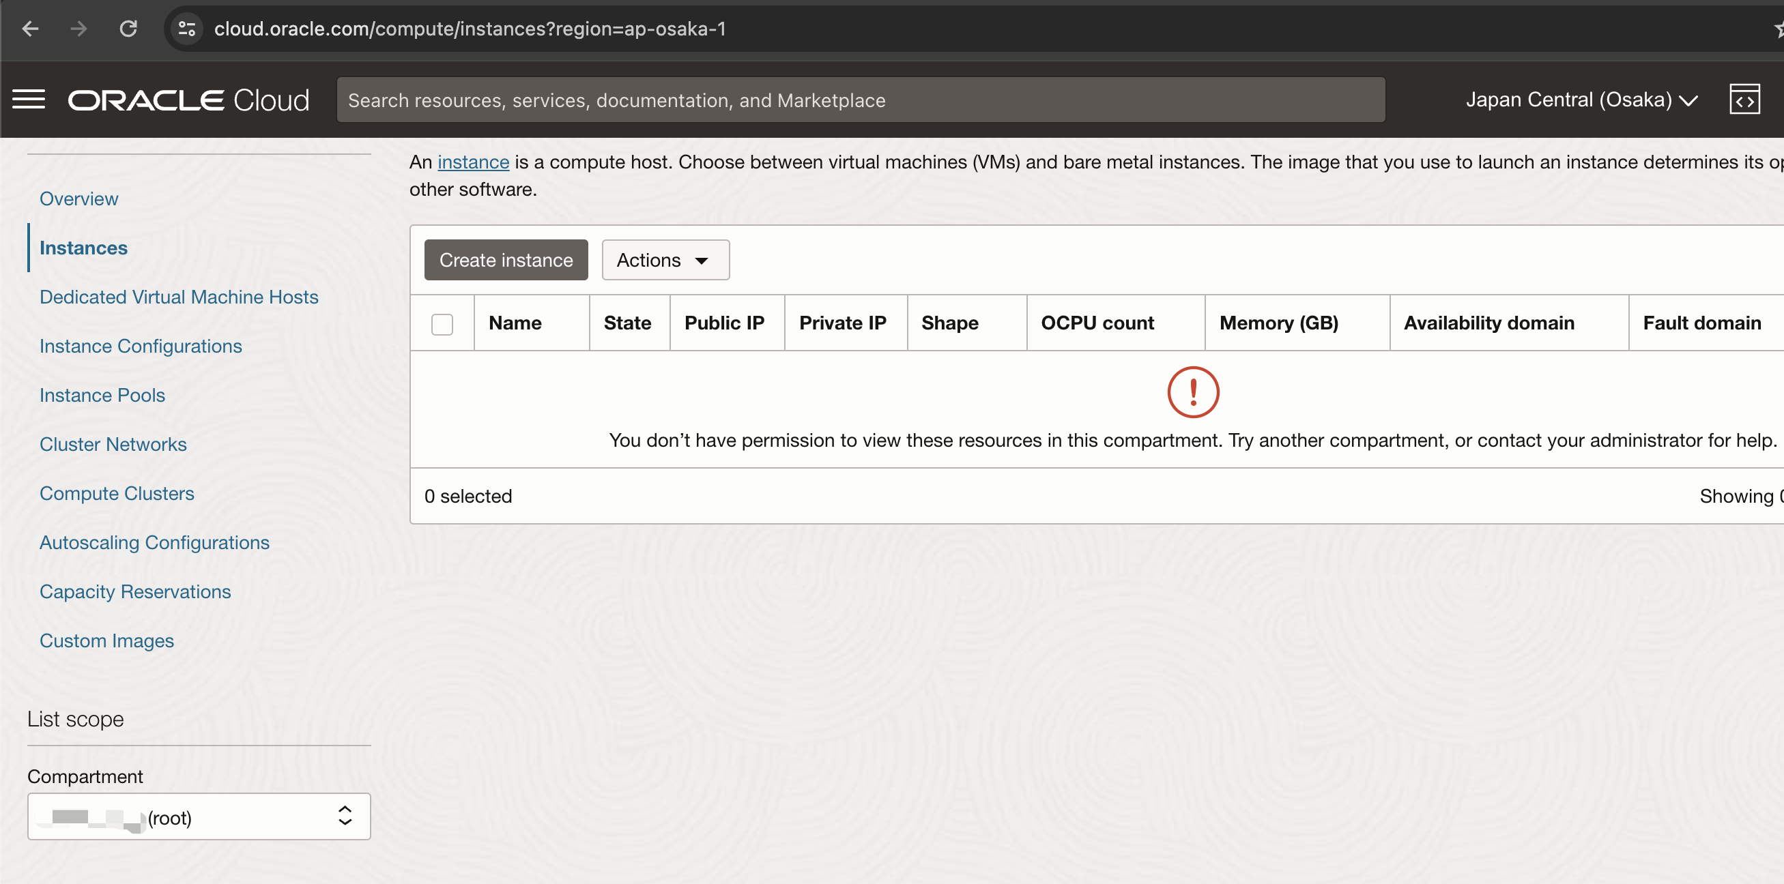Click the page refresh icon

point(128,29)
